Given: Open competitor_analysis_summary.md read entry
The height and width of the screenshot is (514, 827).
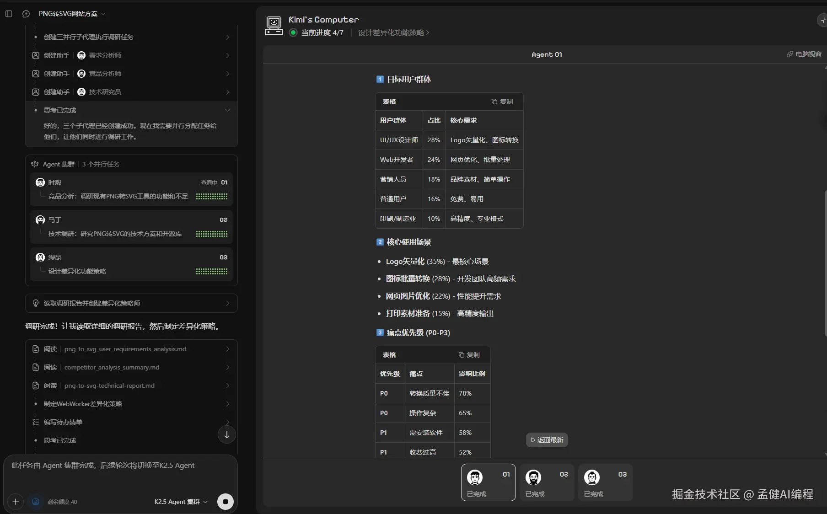Looking at the screenshot, I should coord(131,367).
